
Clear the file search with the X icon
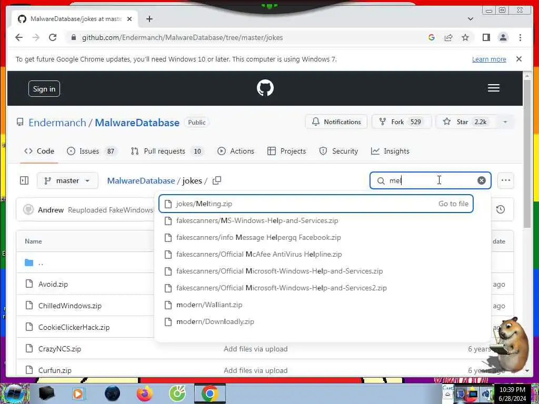pyautogui.click(x=481, y=180)
